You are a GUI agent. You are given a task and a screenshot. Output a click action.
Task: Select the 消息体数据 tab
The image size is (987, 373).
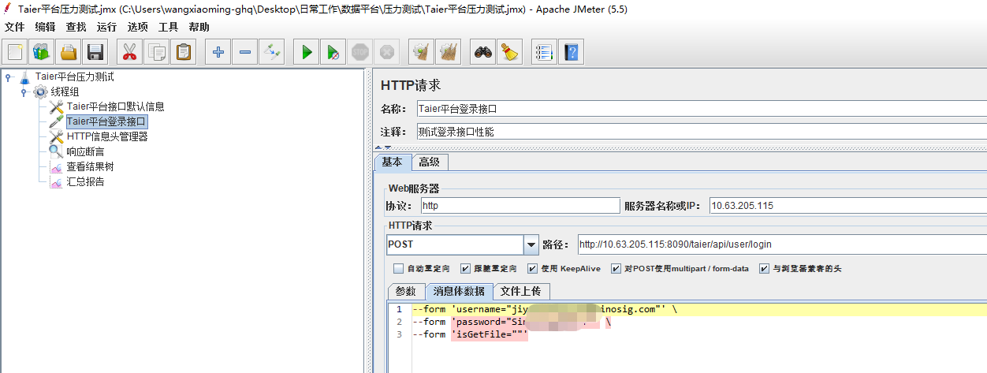[x=459, y=291]
